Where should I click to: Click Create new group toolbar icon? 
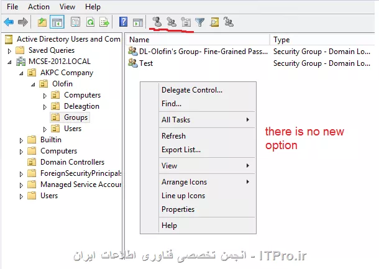171,22
